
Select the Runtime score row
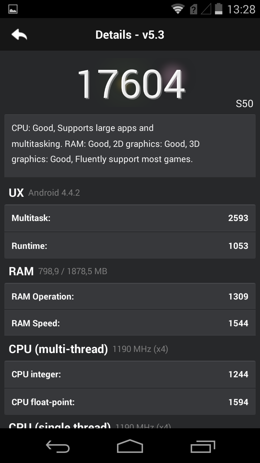[x=130, y=246]
